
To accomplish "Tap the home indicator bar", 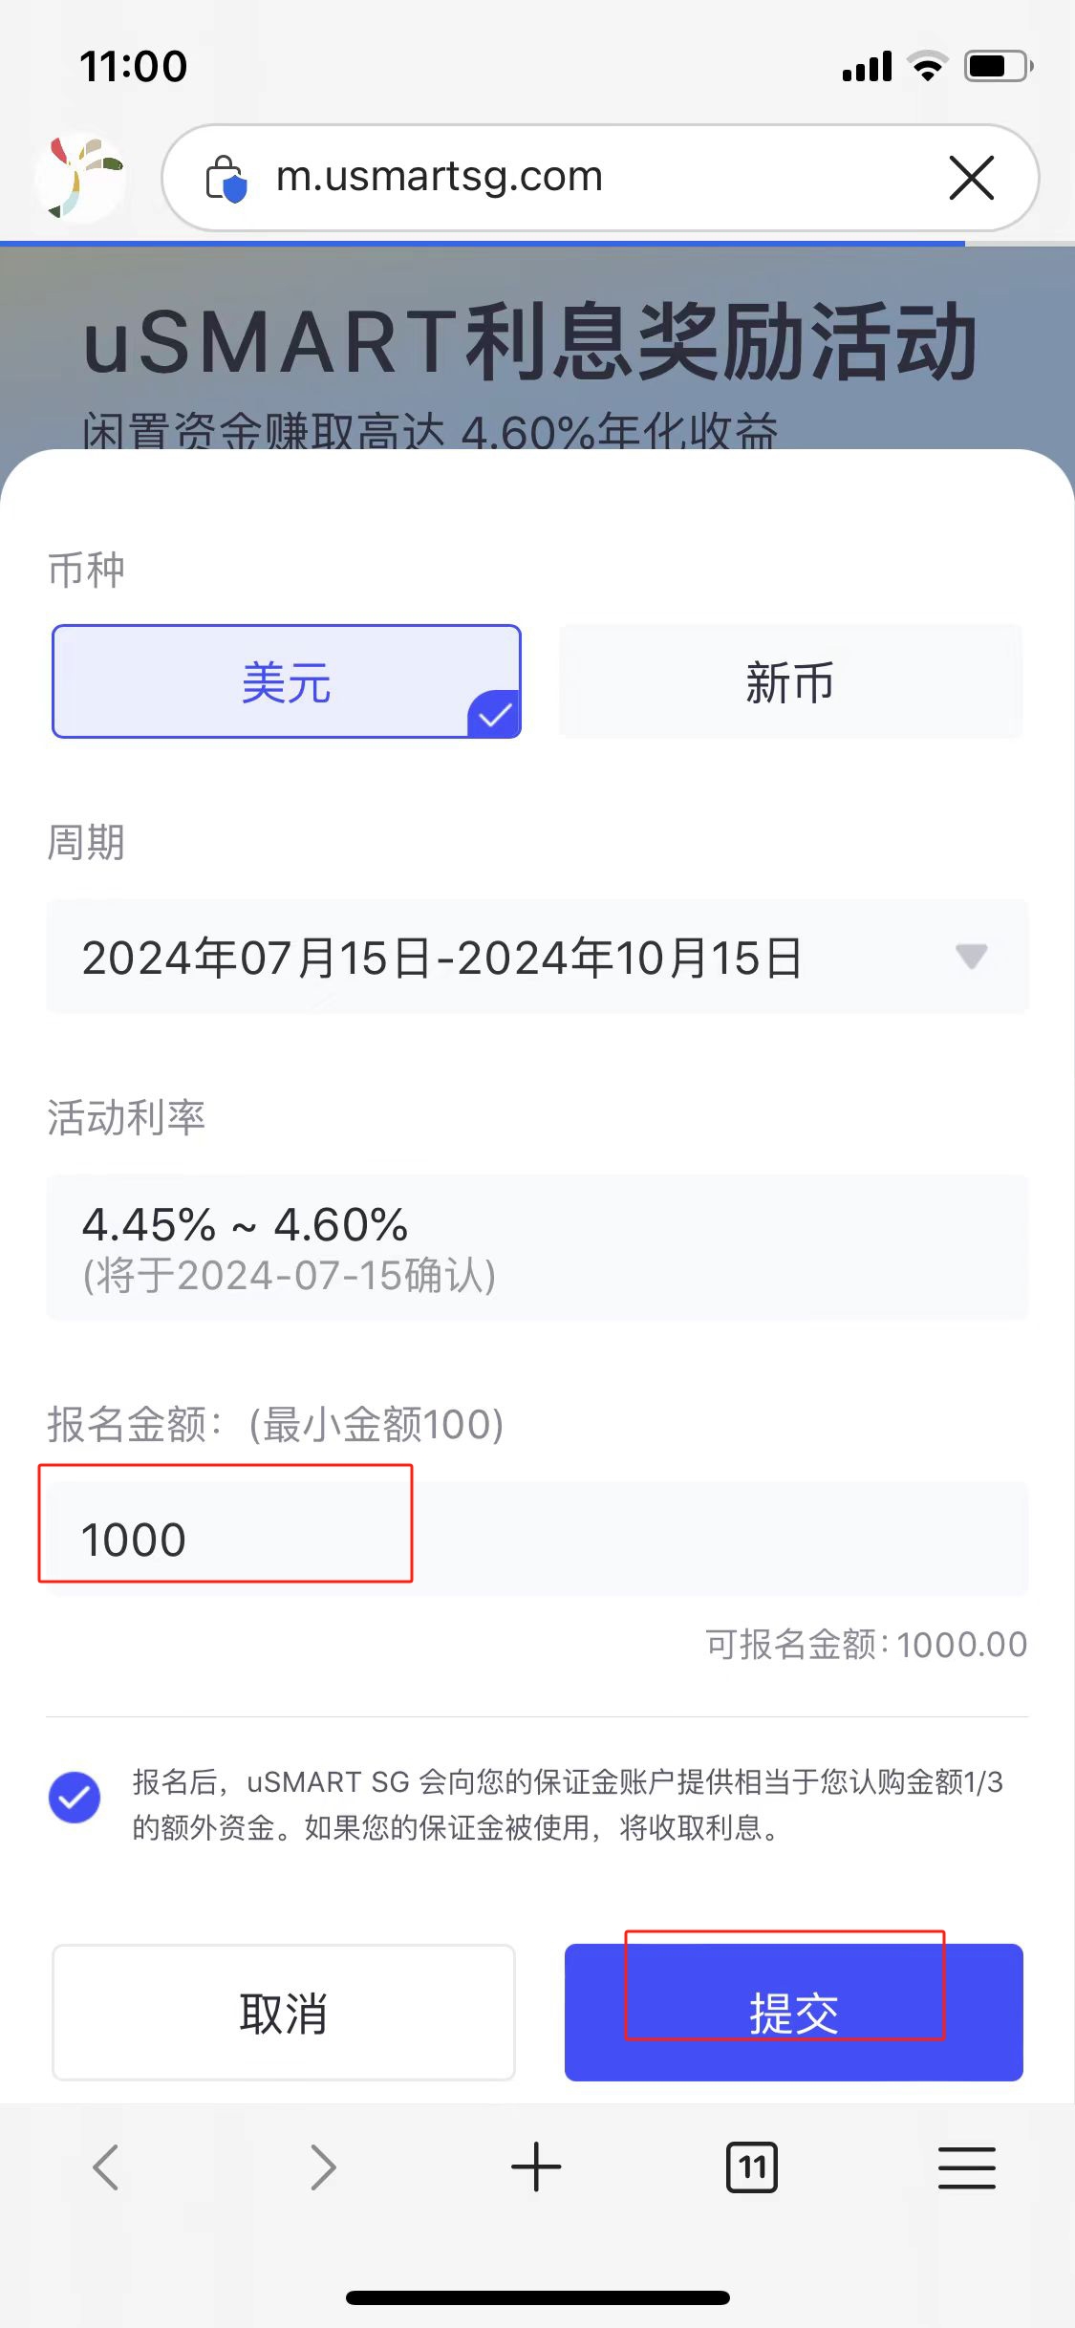I will point(537,2297).
